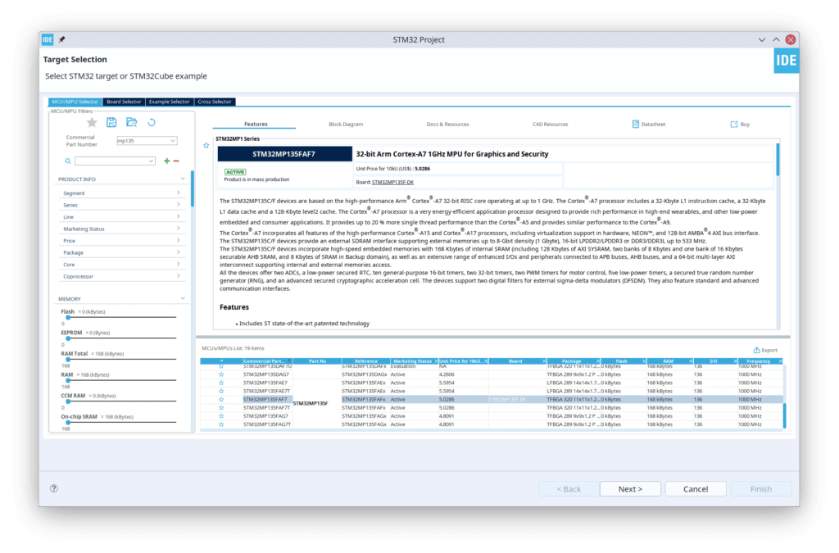The width and height of the screenshot is (839, 553).
Task: Select the STM32MP135DAG7 part name cell
Action: 266,374
